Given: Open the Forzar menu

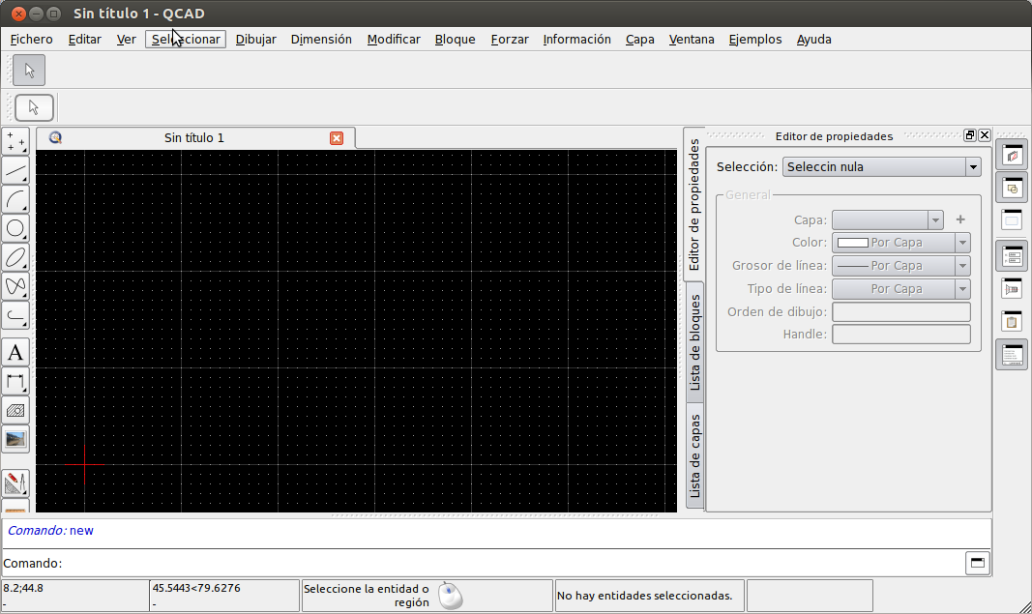Looking at the screenshot, I should (510, 40).
